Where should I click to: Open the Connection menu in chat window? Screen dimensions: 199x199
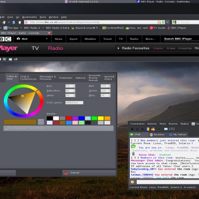[x=137, y=124]
